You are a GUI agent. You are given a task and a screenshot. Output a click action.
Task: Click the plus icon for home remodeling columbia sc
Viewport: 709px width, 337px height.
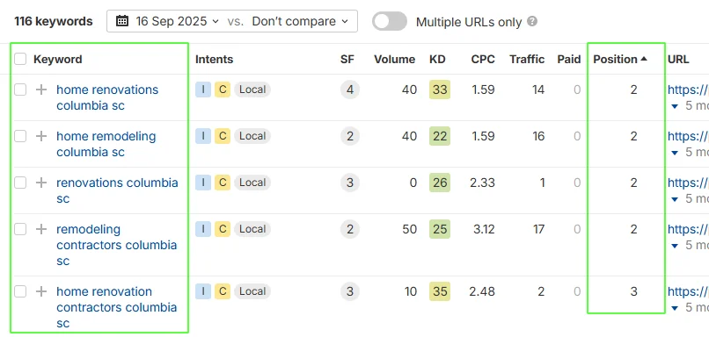[x=41, y=136]
